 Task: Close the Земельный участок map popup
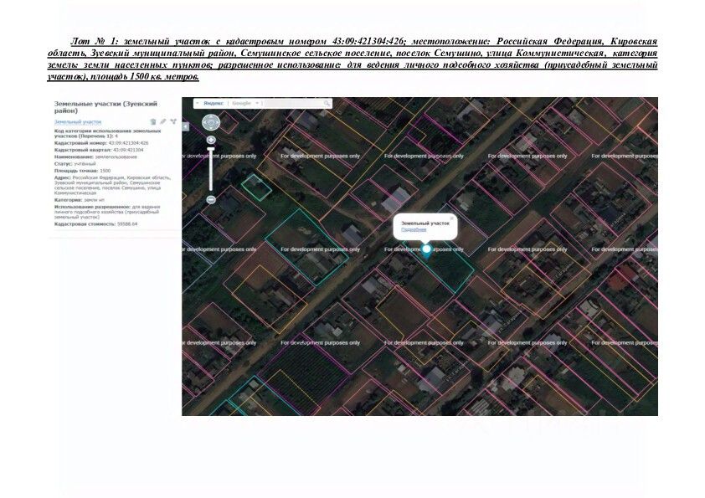click(x=452, y=218)
